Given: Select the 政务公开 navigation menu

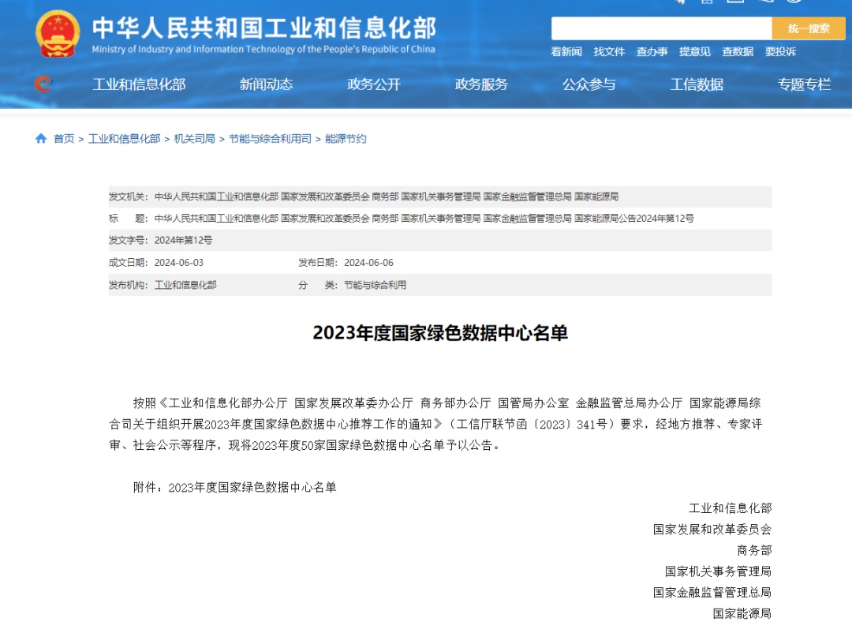Looking at the screenshot, I should pos(374,84).
